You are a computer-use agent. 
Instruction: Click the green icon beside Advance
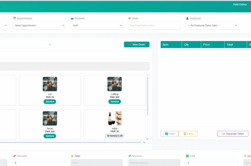[x=130, y=156]
